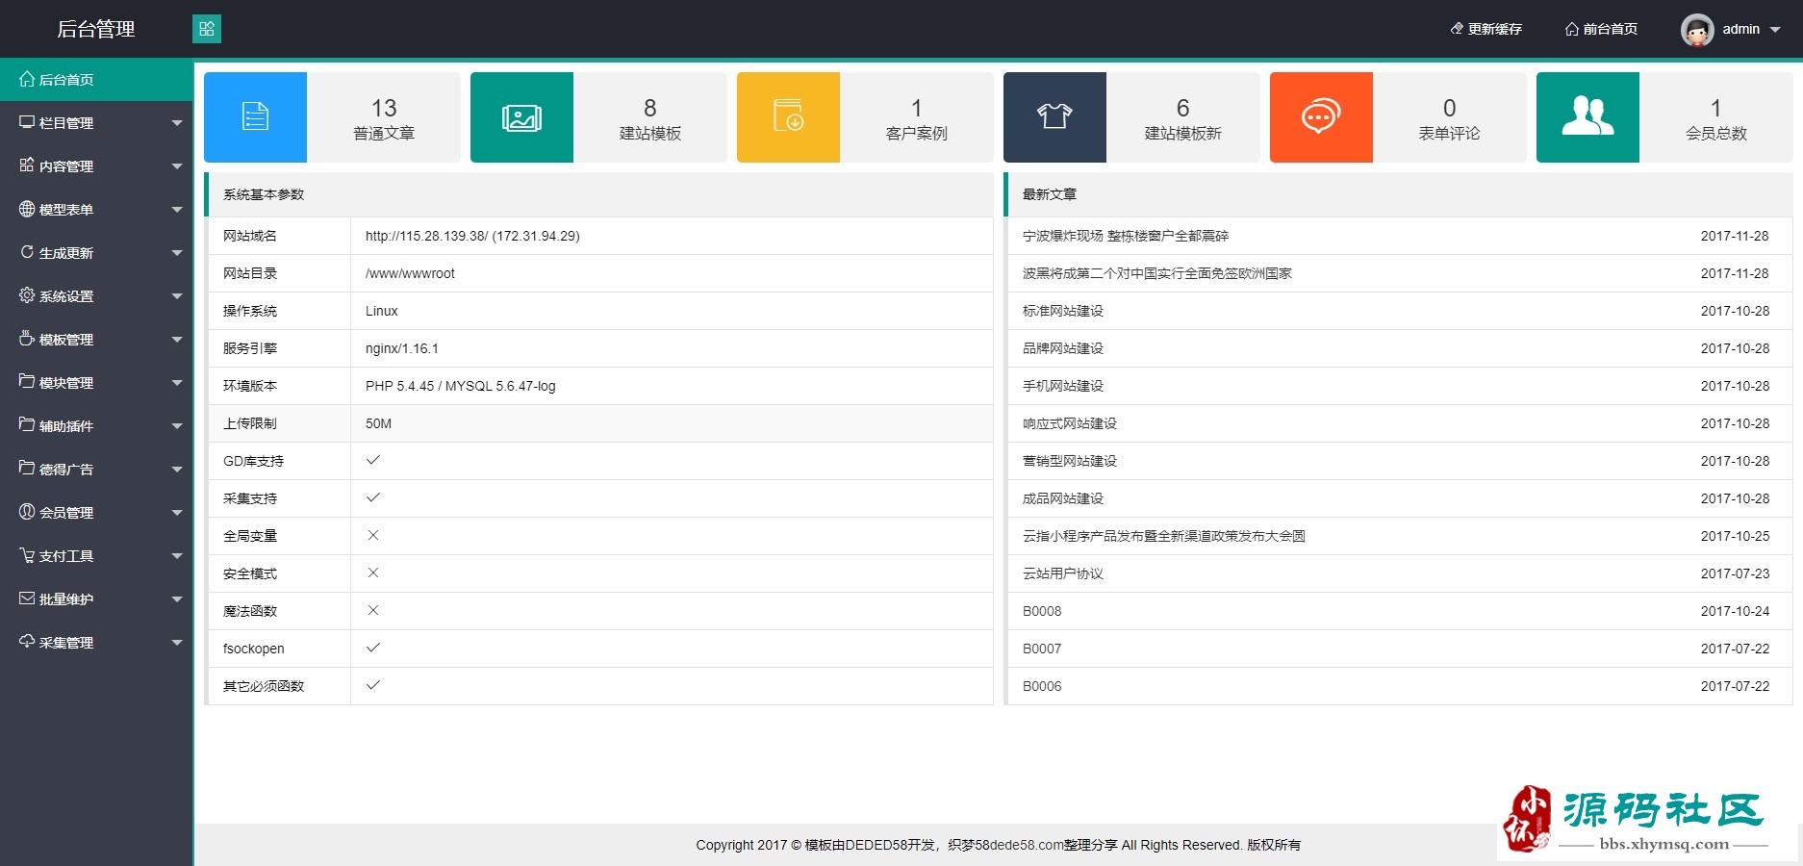Open the 辅助插件 sidebar menu item

click(x=96, y=426)
